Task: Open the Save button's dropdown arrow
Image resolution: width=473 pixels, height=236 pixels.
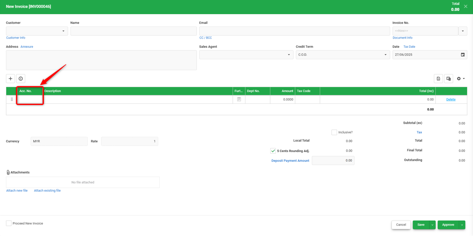Action: click(432, 225)
